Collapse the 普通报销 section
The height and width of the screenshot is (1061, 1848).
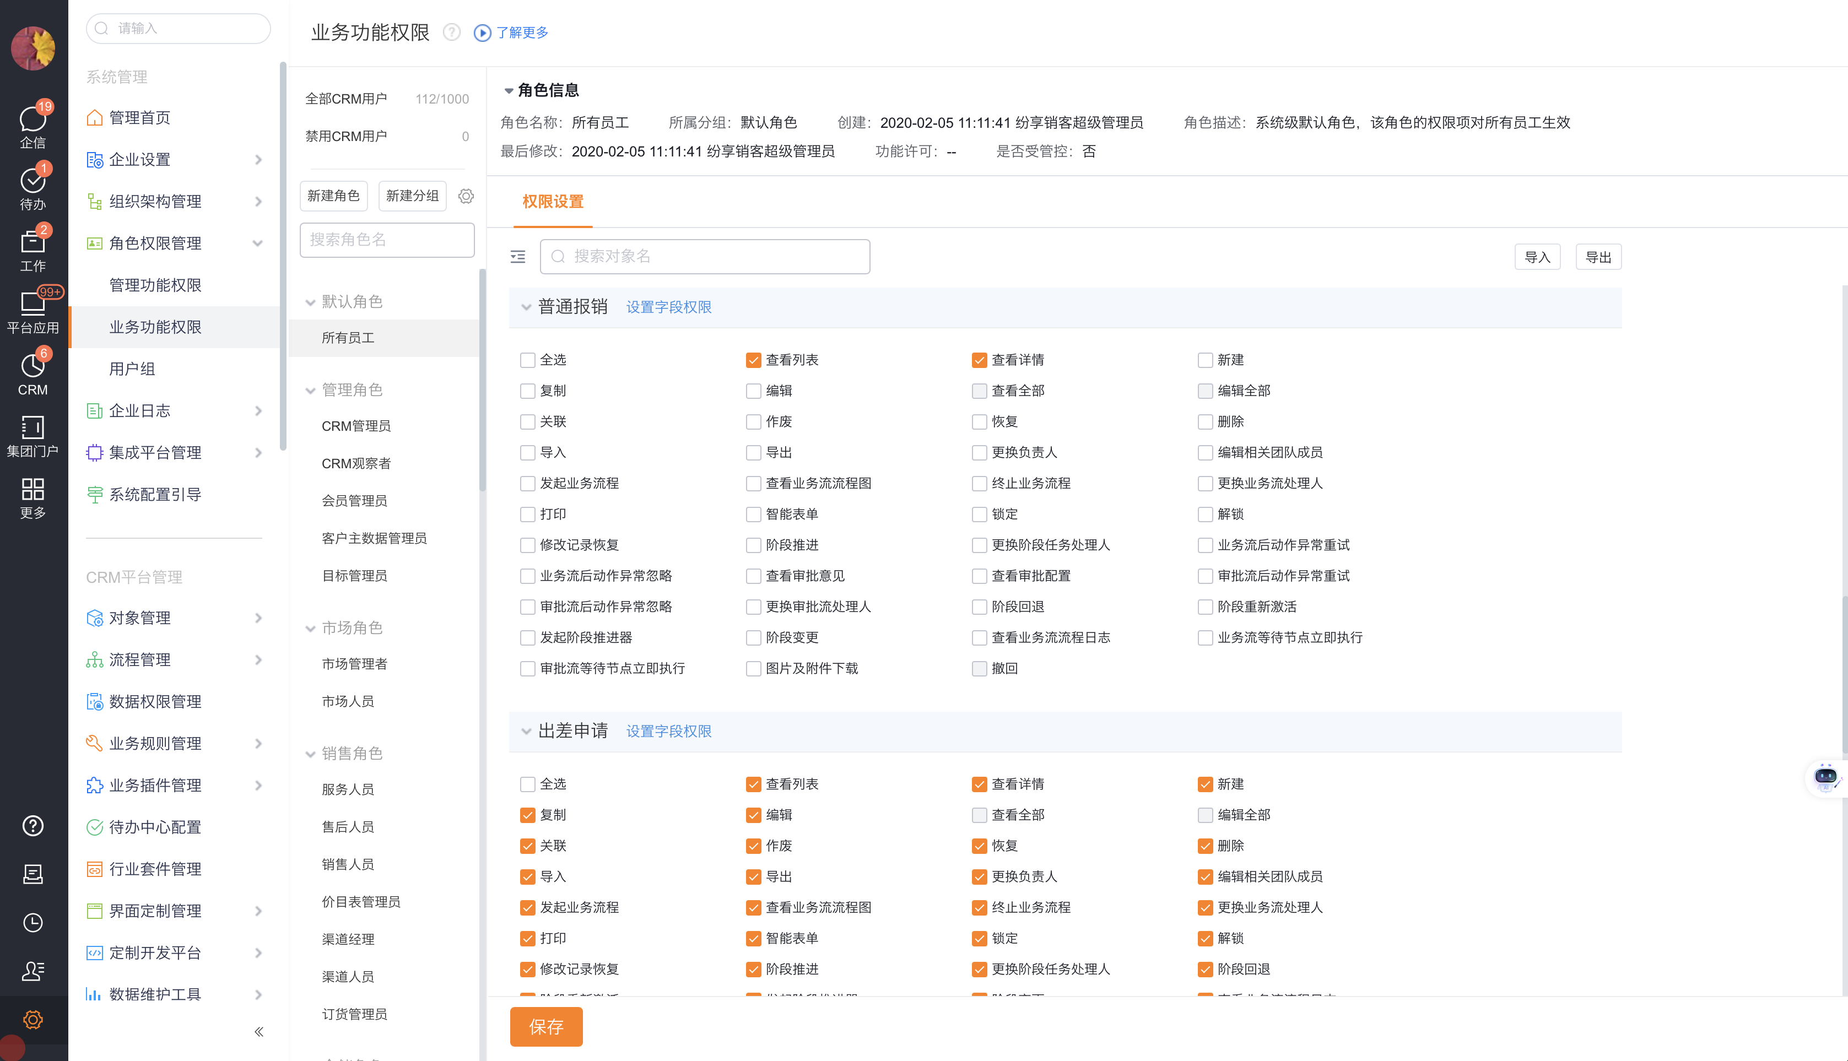point(526,307)
